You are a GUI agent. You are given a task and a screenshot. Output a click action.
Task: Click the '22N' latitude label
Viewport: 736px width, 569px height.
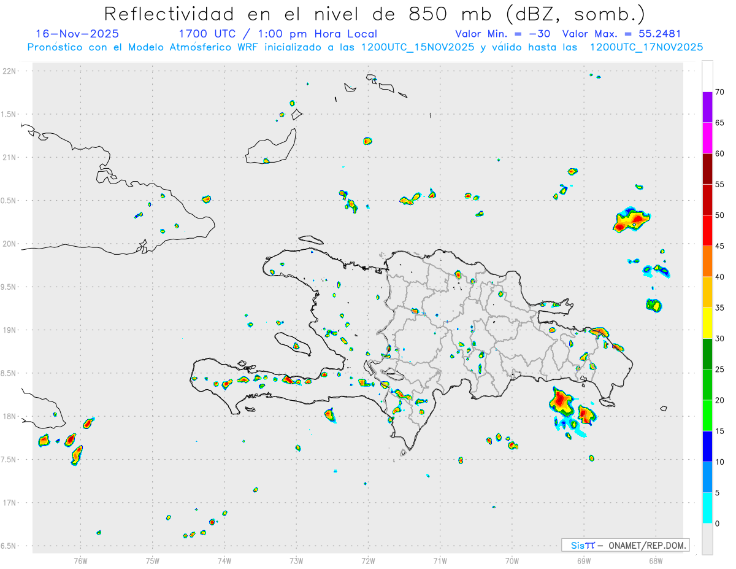(x=10, y=71)
